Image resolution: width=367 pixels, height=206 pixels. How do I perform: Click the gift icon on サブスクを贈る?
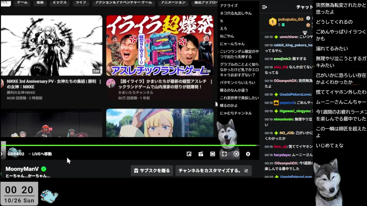[136, 171]
